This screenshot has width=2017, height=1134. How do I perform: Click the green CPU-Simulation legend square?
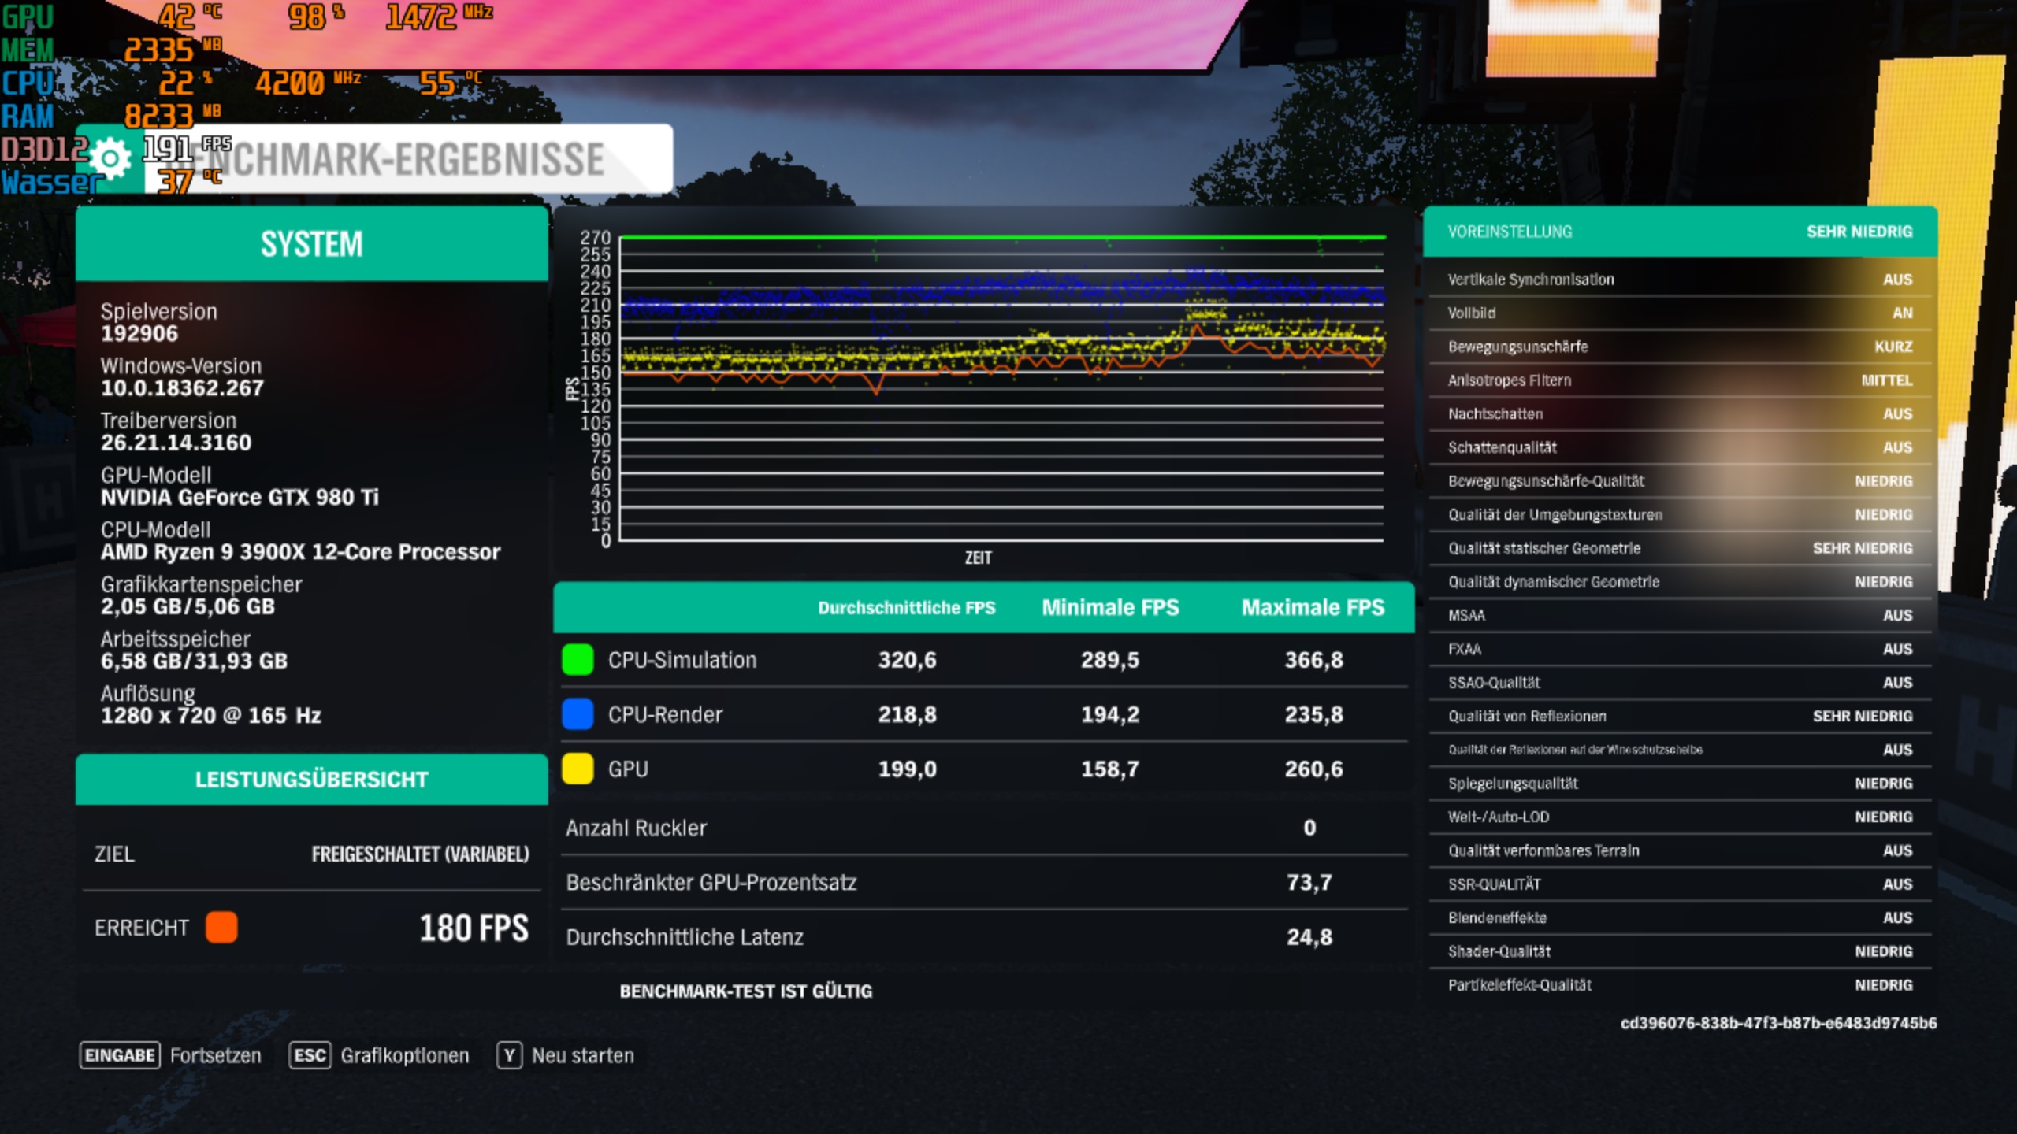click(x=578, y=660)
